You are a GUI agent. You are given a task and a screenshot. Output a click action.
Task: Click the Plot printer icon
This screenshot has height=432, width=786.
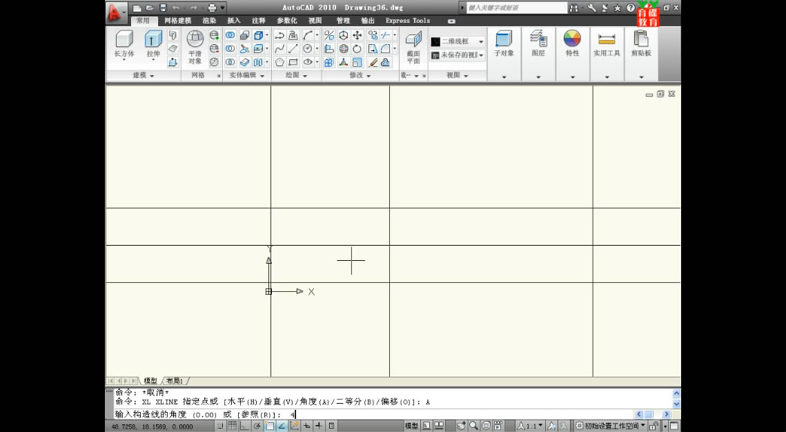click(212, 8)
